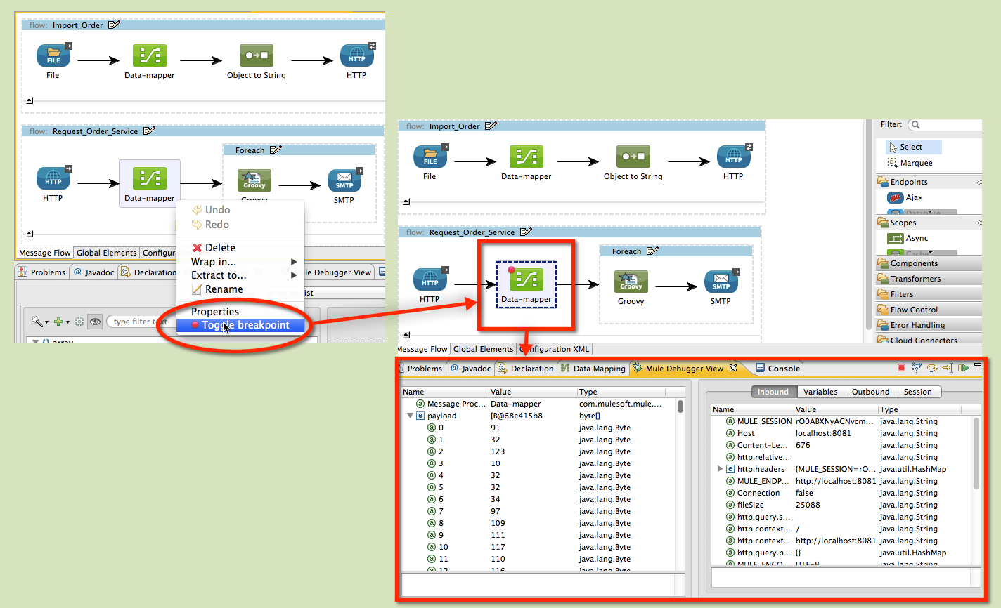Select the Marquee tool in palette

pyautogui.click(x=916, y=163)
